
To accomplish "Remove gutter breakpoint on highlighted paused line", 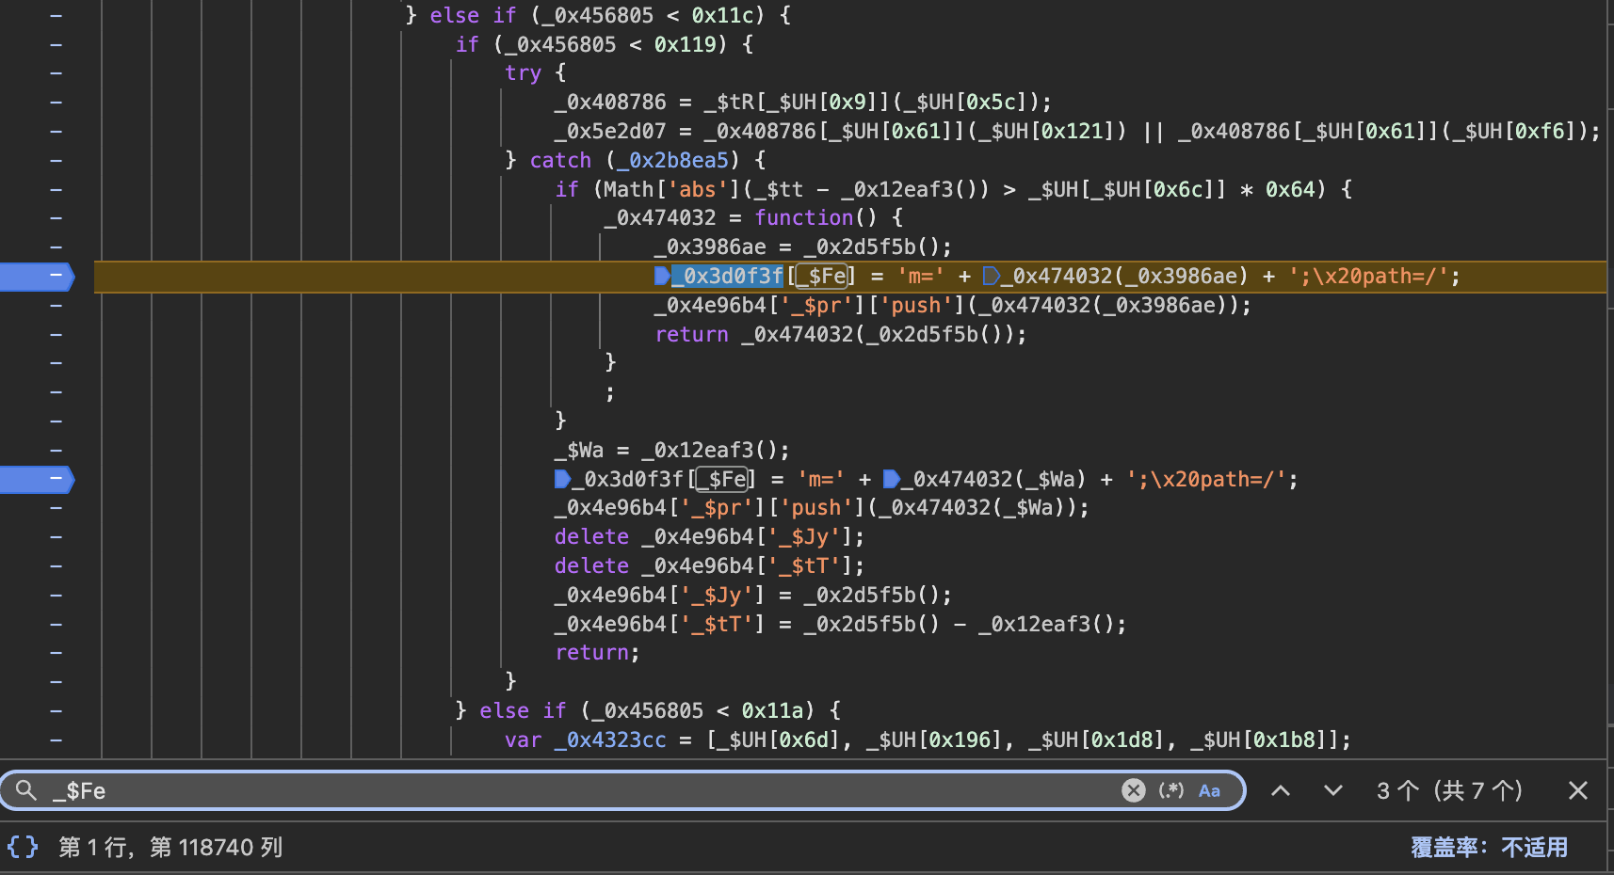I will pos(38,276).
